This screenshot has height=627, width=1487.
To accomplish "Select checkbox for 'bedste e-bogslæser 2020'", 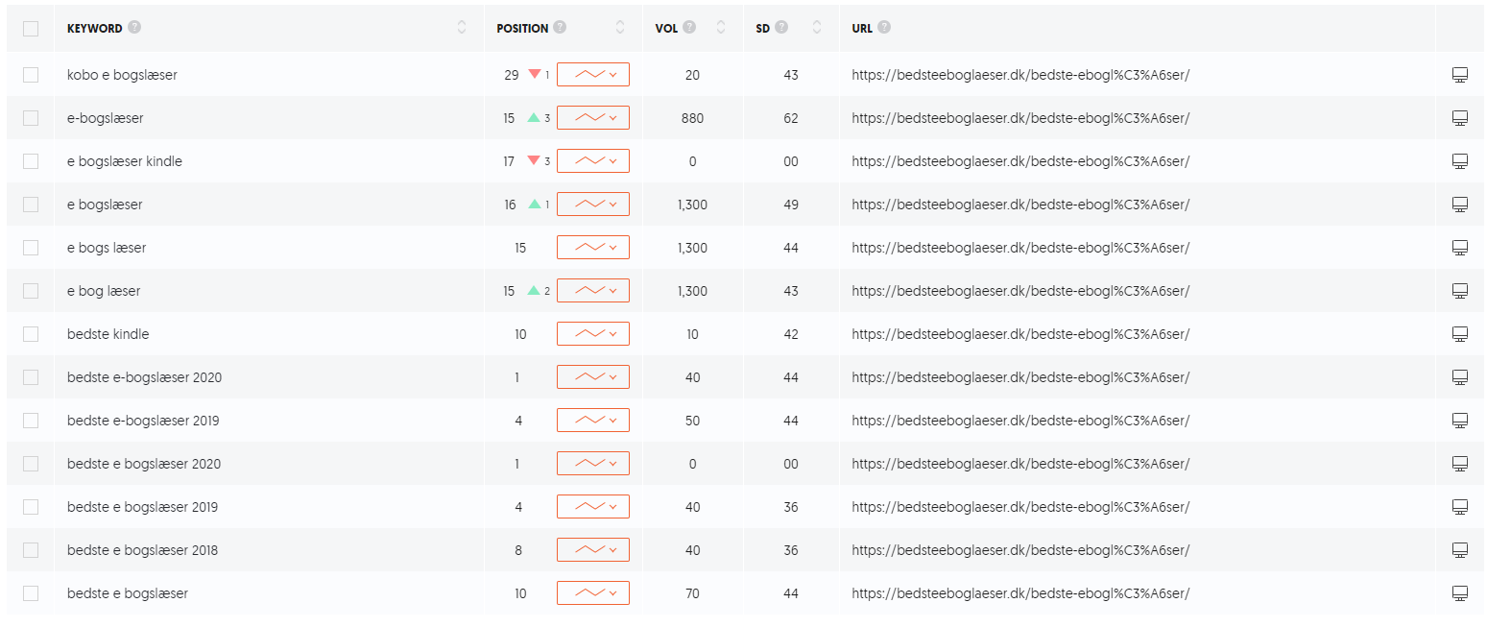I will 31,377.
